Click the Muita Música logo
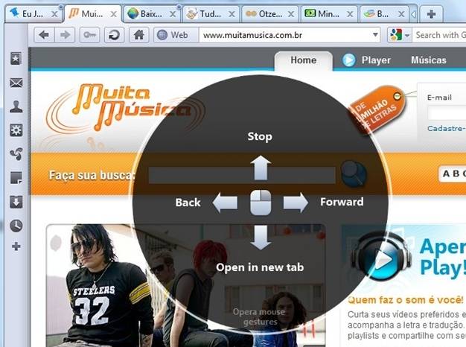Screen dimensions: 466x347 (125, 109)
